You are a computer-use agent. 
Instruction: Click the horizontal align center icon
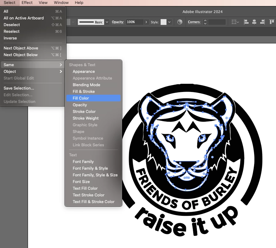pos(254,22)
